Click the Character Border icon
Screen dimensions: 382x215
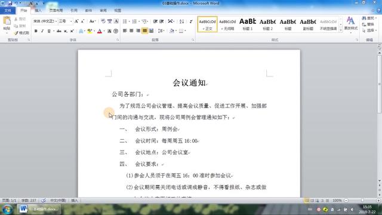[x=116, y=21]
